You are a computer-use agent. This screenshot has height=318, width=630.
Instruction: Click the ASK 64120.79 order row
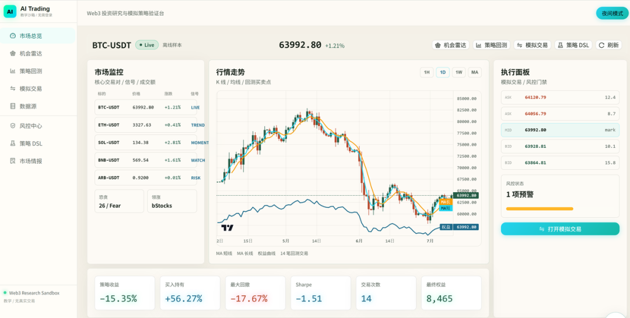click(560, 97)
